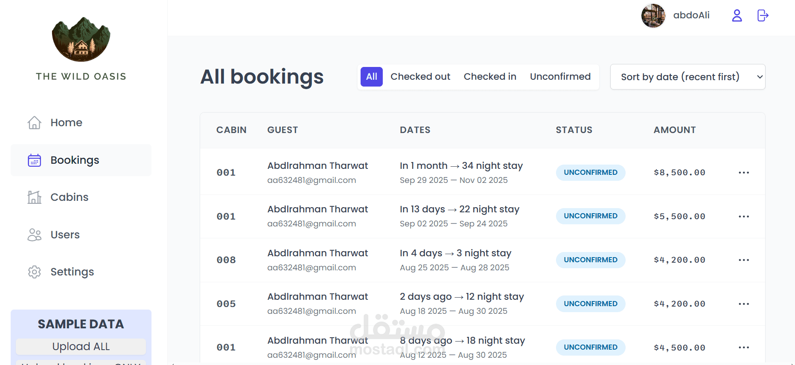Click the Bookings calendar icon

(x=34, y=160)
